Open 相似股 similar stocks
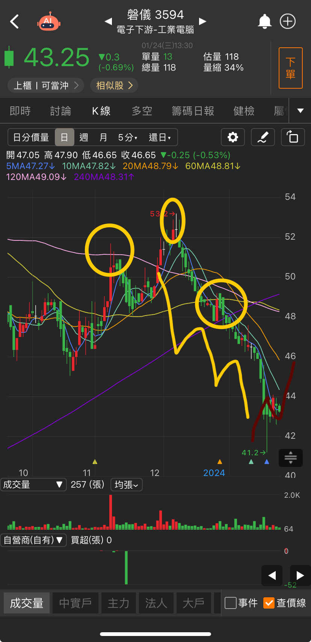This screenshot has height=642, width=311. pyautogui.click(x=114, y=86)
